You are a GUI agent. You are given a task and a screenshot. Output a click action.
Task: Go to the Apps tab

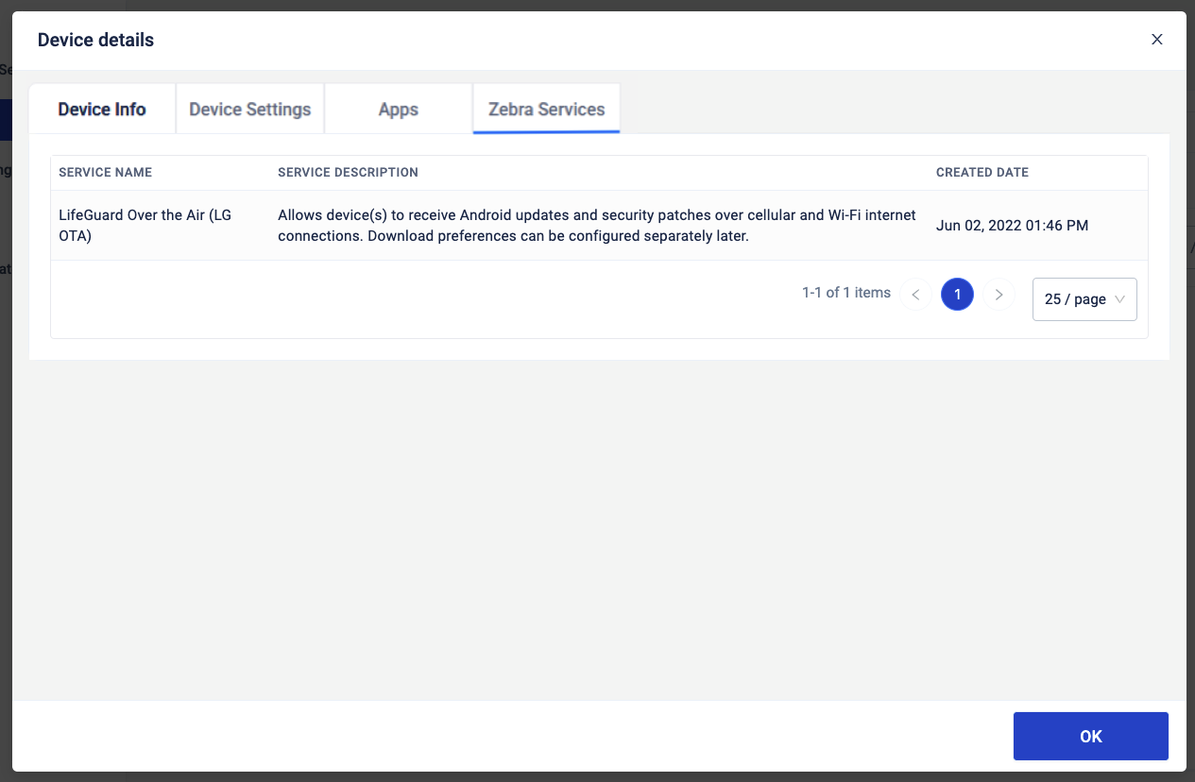point(398,110)
